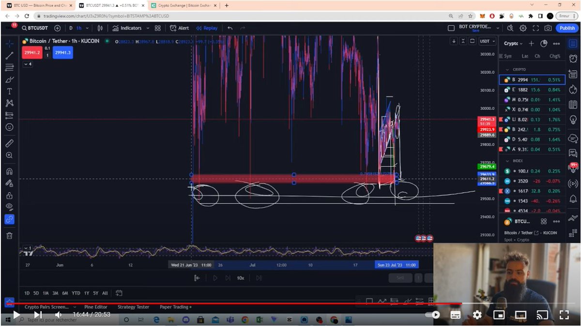Open the Indicators dialog
581x327 pixels.
click(x=127, y=28)
